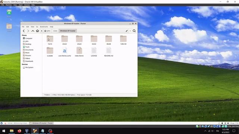This screenshot has width=239, height=134.
Task: Go back with the Thunar back arrow
Action: coord(24,31)
